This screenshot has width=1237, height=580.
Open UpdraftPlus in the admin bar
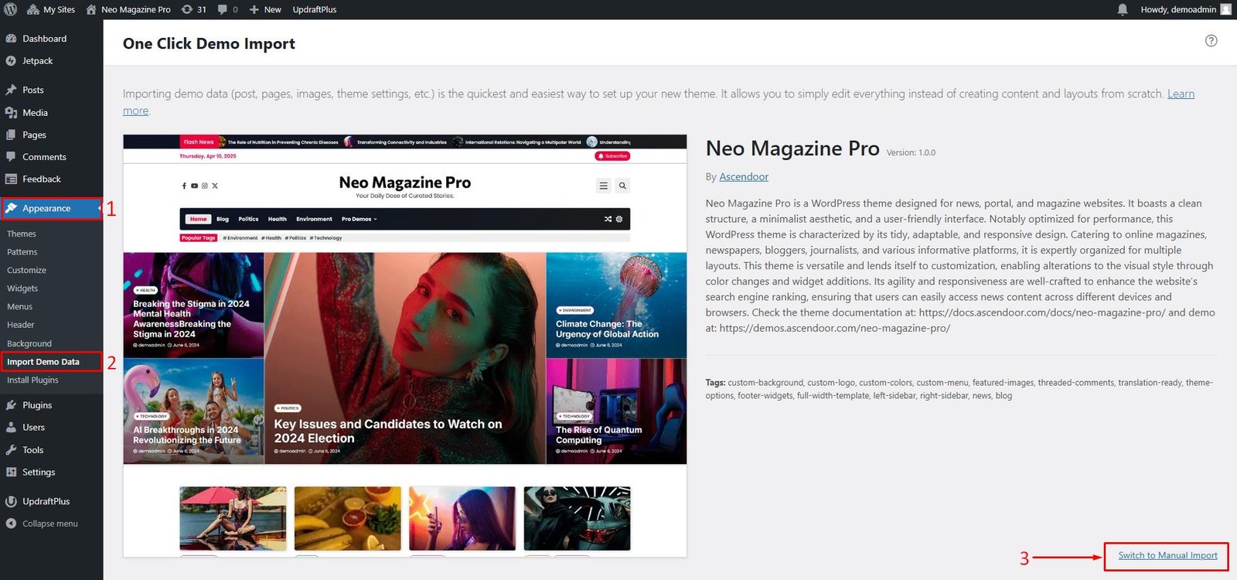pyautogui.click(x=315, y=9)
